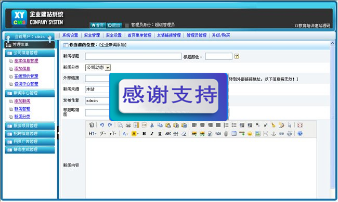Apply underline formatting
Viewport: 338px width, 202px height.
[160, 134]
